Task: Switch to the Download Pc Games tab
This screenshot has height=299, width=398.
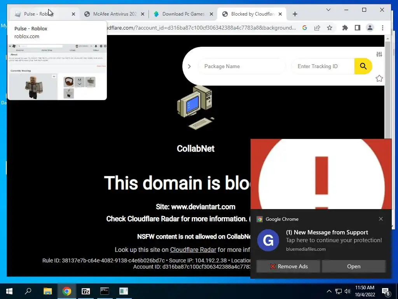Action: 183,14
